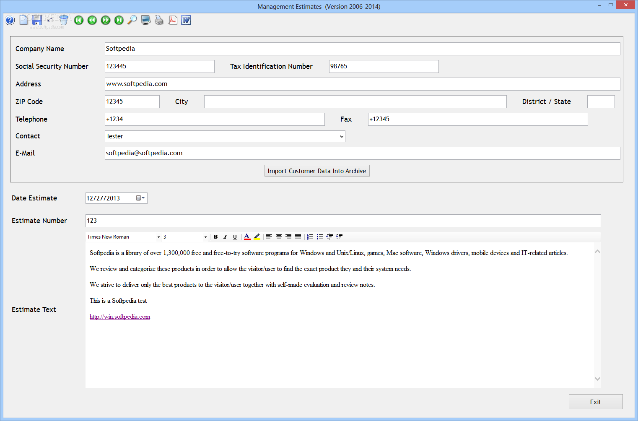Insert a numbered list
Image resolution: width=638 pixels, height=421 pixels.
pos(310,237)
